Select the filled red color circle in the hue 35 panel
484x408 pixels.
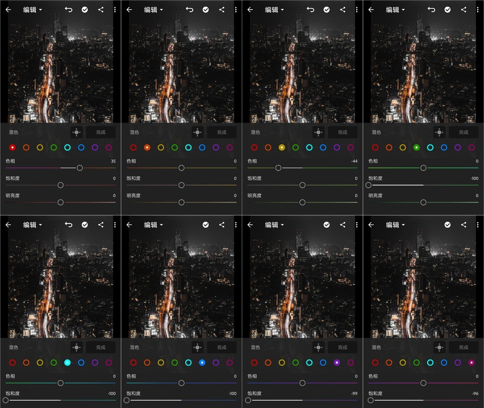[13, 147]
